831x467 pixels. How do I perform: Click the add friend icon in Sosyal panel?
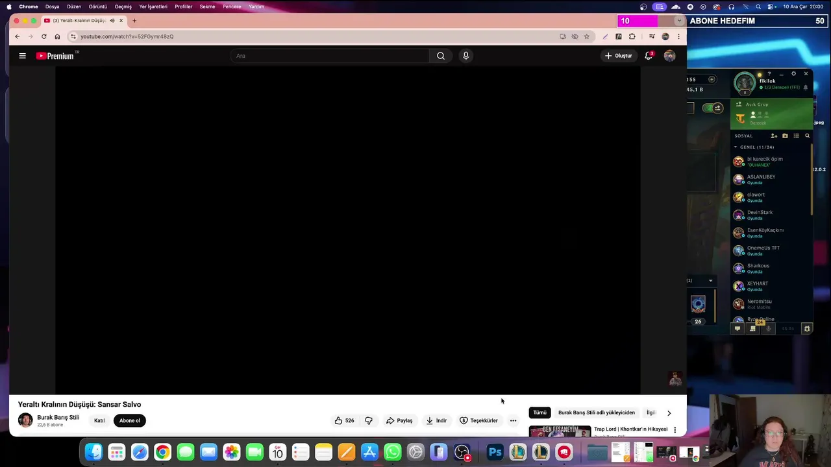pos(774,136)
